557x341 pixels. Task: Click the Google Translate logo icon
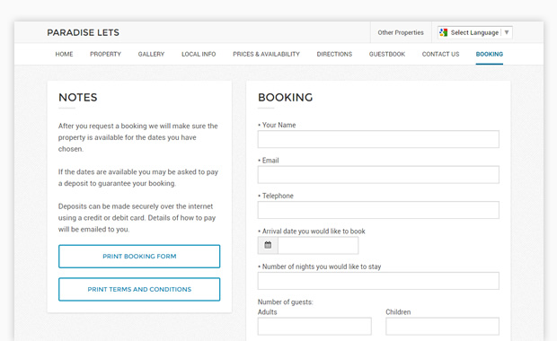443,32
